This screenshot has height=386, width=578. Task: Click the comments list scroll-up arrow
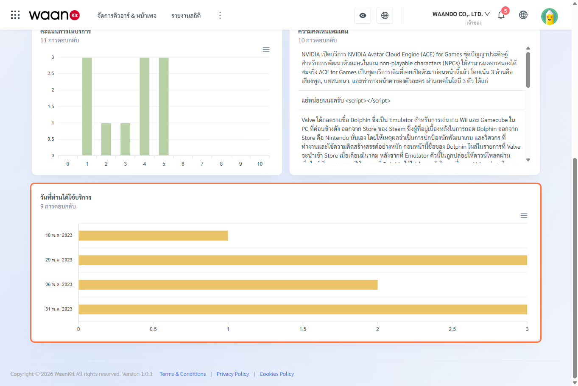point(528,48)
